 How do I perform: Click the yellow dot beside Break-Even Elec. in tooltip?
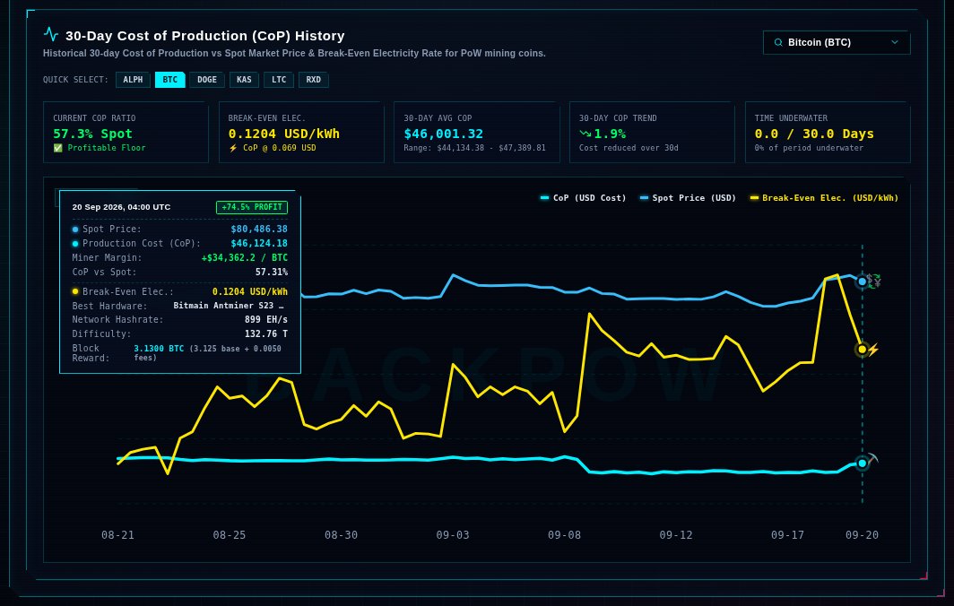point(75,292)
